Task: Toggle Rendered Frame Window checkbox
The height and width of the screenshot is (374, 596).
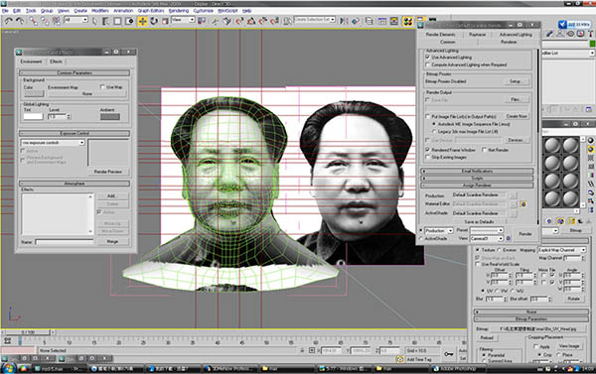Action: [x=427, y=150]
